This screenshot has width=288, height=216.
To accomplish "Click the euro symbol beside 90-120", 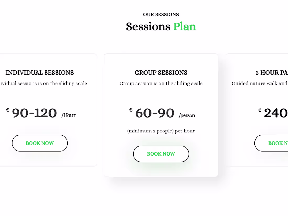I will coord(8,110).
